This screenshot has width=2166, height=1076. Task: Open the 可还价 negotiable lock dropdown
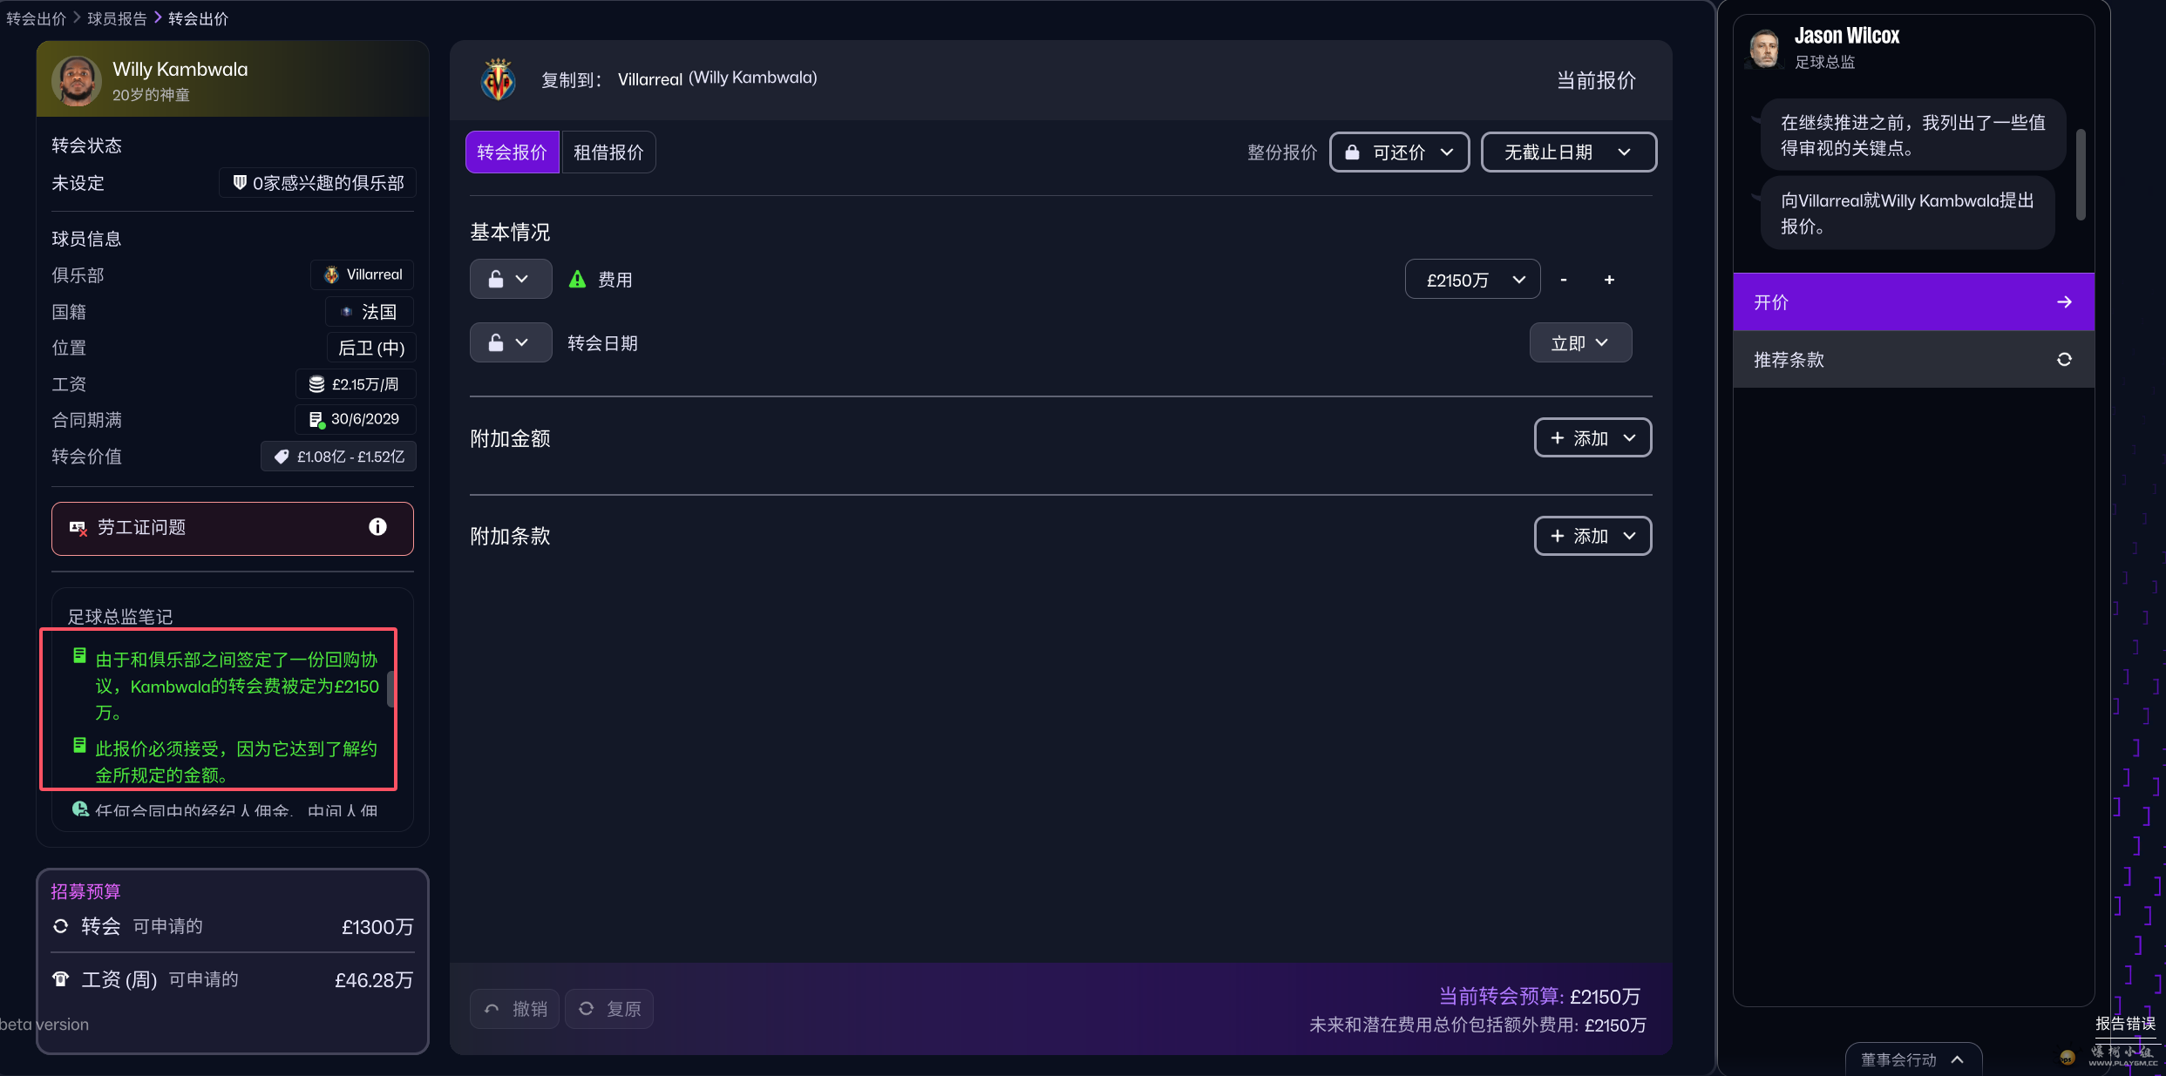pos(1399,152)
